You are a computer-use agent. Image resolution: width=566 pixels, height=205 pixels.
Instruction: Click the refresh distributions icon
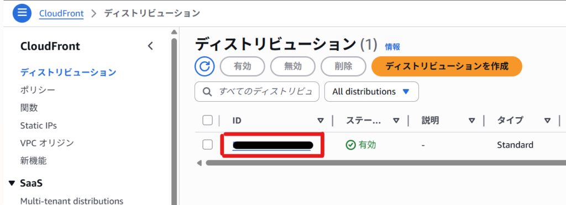205,66
